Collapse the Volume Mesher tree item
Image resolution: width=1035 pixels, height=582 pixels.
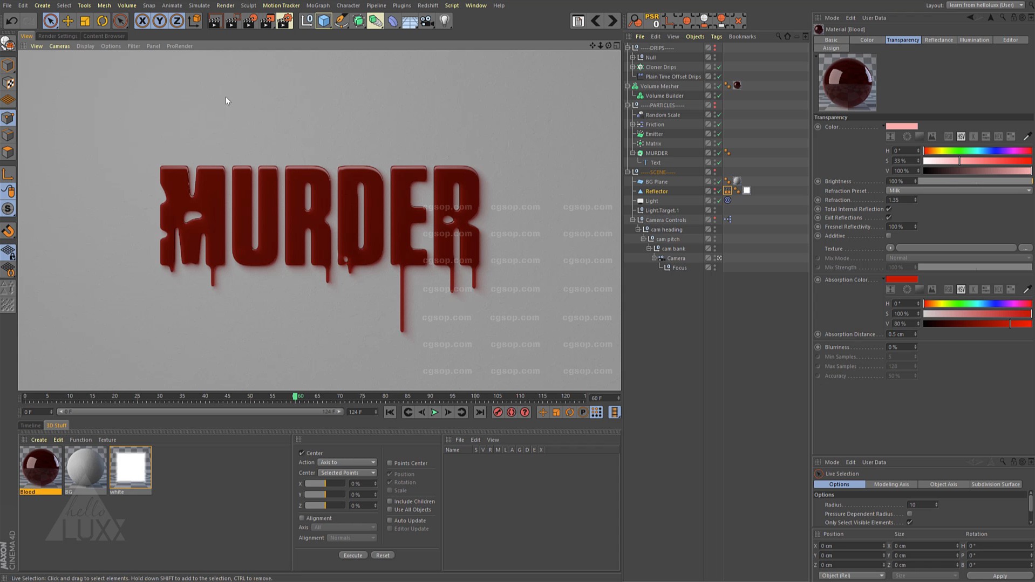628,86
